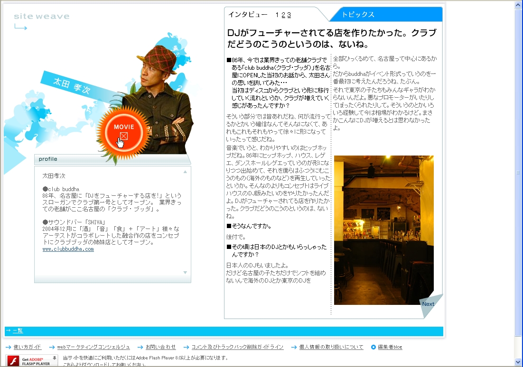Open the お問い合わせ footer link
The height and width of the screenshot is (367, 523).
pyautogui.click(x=160, y=347)
